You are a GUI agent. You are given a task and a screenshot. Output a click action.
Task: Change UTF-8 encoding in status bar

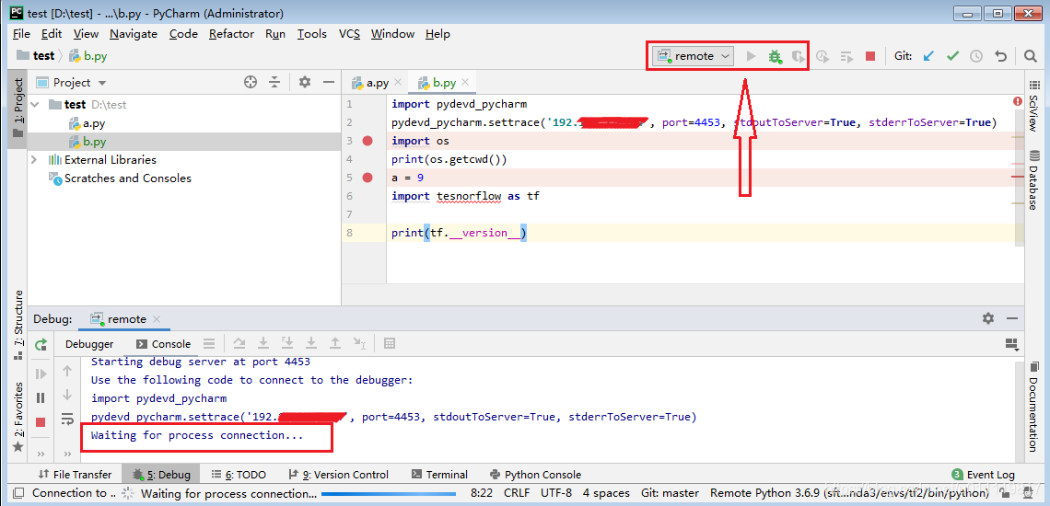(555, 493)
